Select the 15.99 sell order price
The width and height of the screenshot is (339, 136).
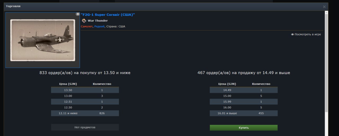[x=227, y=102]
